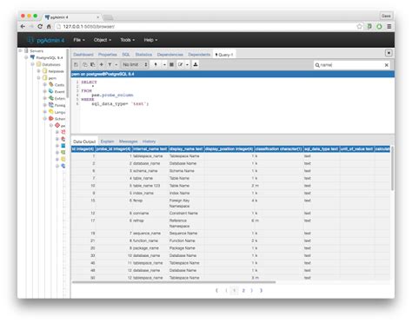Click the Save icon in query toolbar
This screenshot has height=323, width=412.
(76, 64)
